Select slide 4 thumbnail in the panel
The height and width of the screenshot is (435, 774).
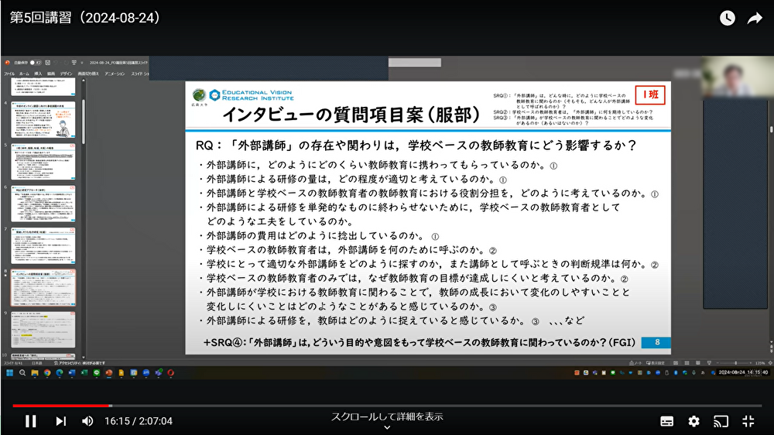(43, 119)
